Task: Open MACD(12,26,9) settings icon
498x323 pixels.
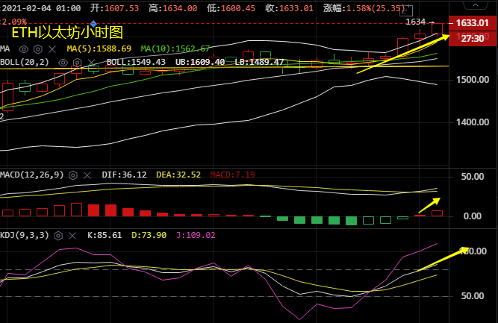Action: pos(73,174)
